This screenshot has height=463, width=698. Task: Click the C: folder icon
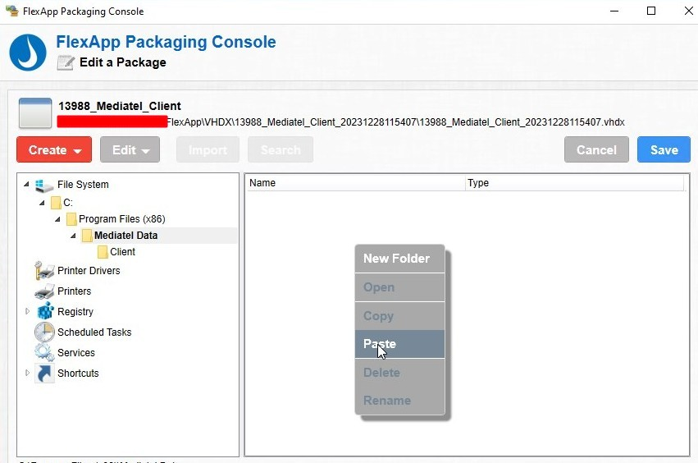click(x=56, y=203)
